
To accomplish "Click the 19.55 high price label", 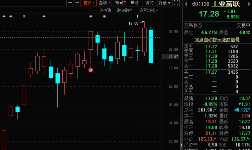I will [x=133, y=23].
